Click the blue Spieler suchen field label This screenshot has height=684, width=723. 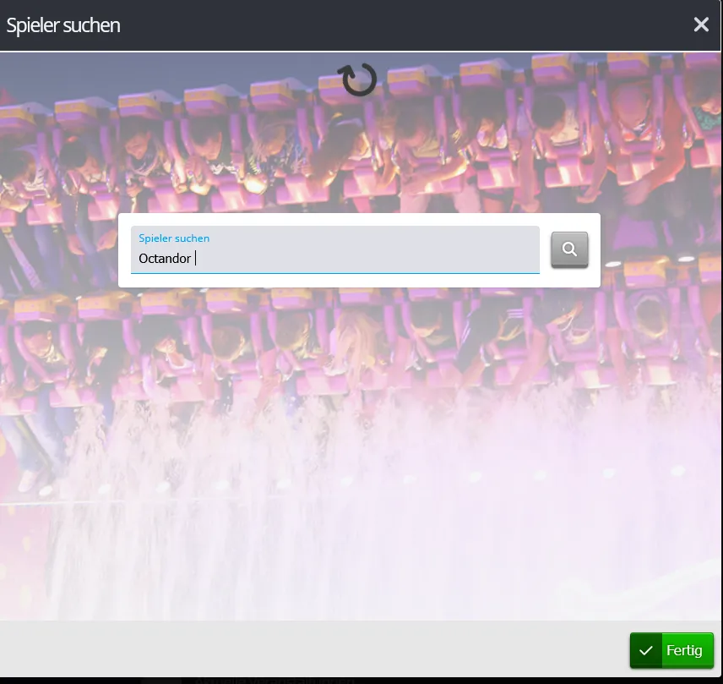point(174,238)
